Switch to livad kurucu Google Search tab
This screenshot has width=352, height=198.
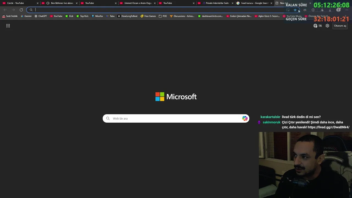254,3
